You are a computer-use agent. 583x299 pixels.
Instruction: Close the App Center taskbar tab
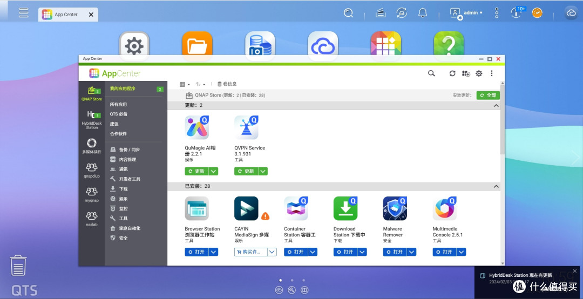coord(91,15)
